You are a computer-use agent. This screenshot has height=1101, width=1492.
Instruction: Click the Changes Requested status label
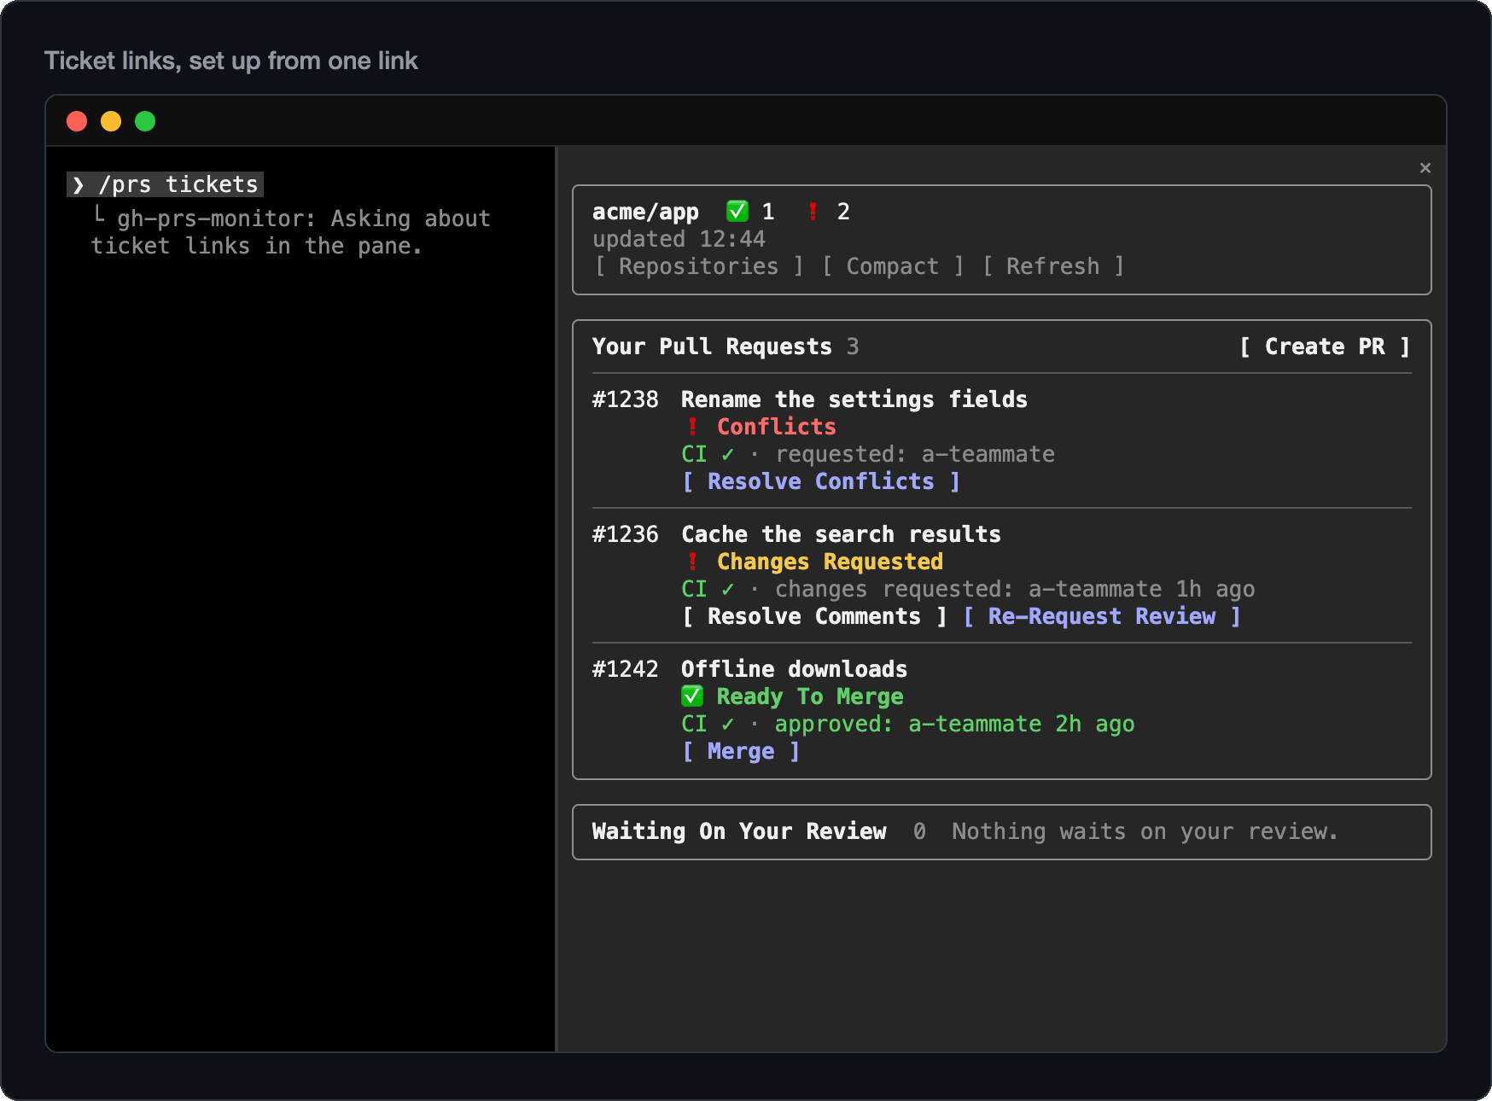(x=830, y=562)
